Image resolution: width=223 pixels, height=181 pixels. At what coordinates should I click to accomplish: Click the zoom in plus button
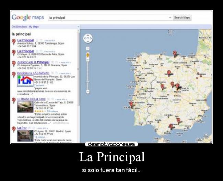pos(88,60)
